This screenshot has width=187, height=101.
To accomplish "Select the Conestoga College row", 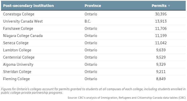I will tap(93, 14).
